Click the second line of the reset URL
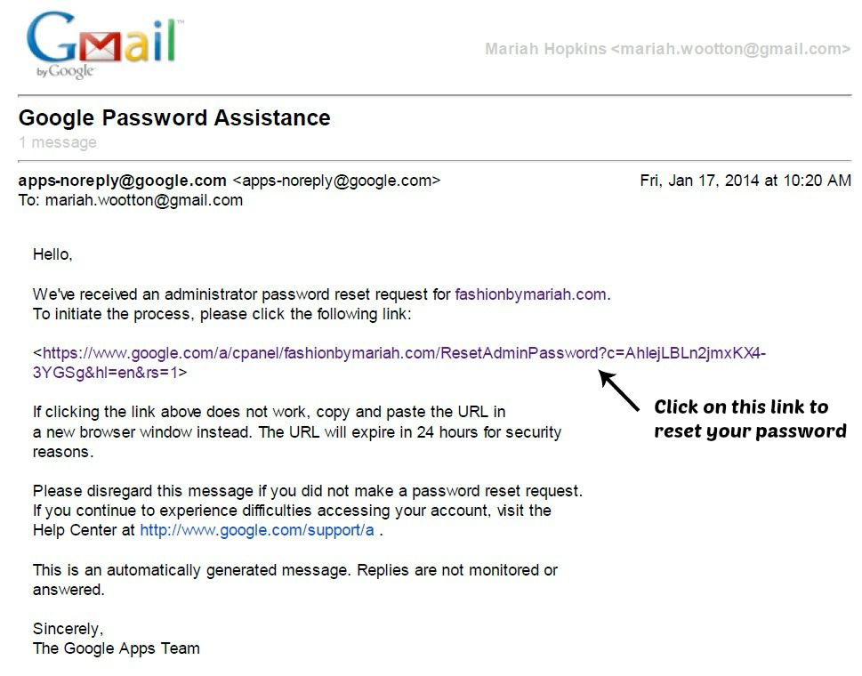 (107, 373)
